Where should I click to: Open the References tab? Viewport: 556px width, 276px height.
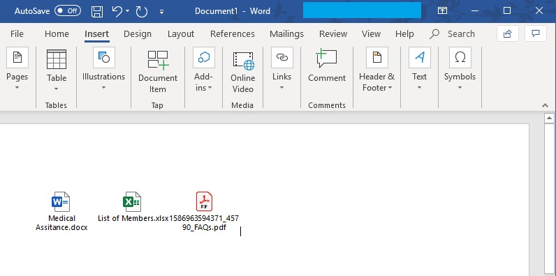233,34
